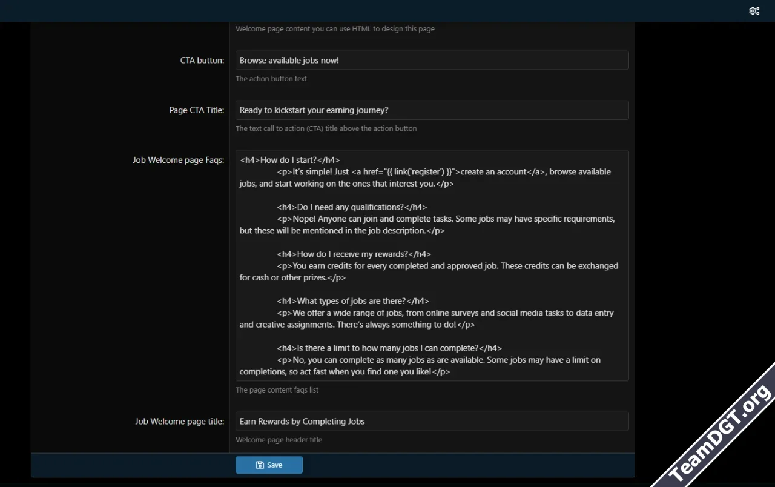775x487 pixels.
Task: Click "The page content faqs list" hint
Action: 277,390
